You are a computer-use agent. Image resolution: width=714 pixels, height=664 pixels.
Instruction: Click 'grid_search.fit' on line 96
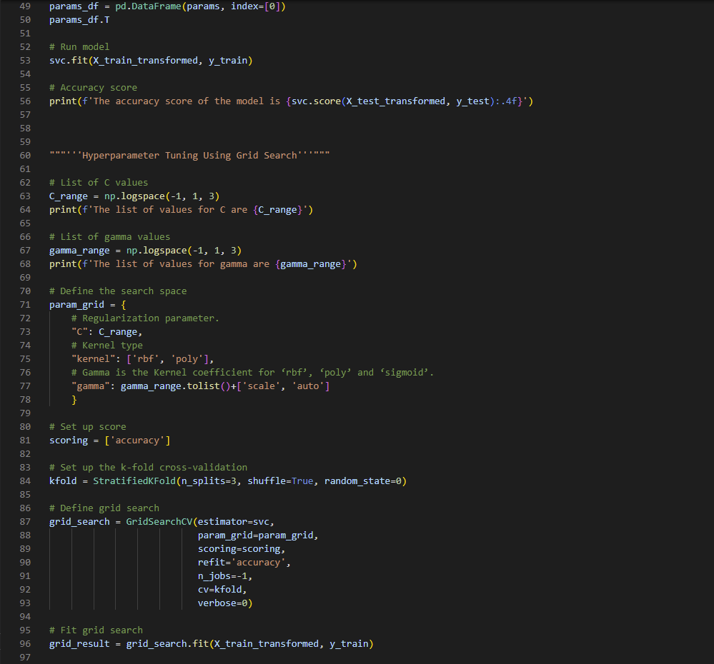(167, 643)
